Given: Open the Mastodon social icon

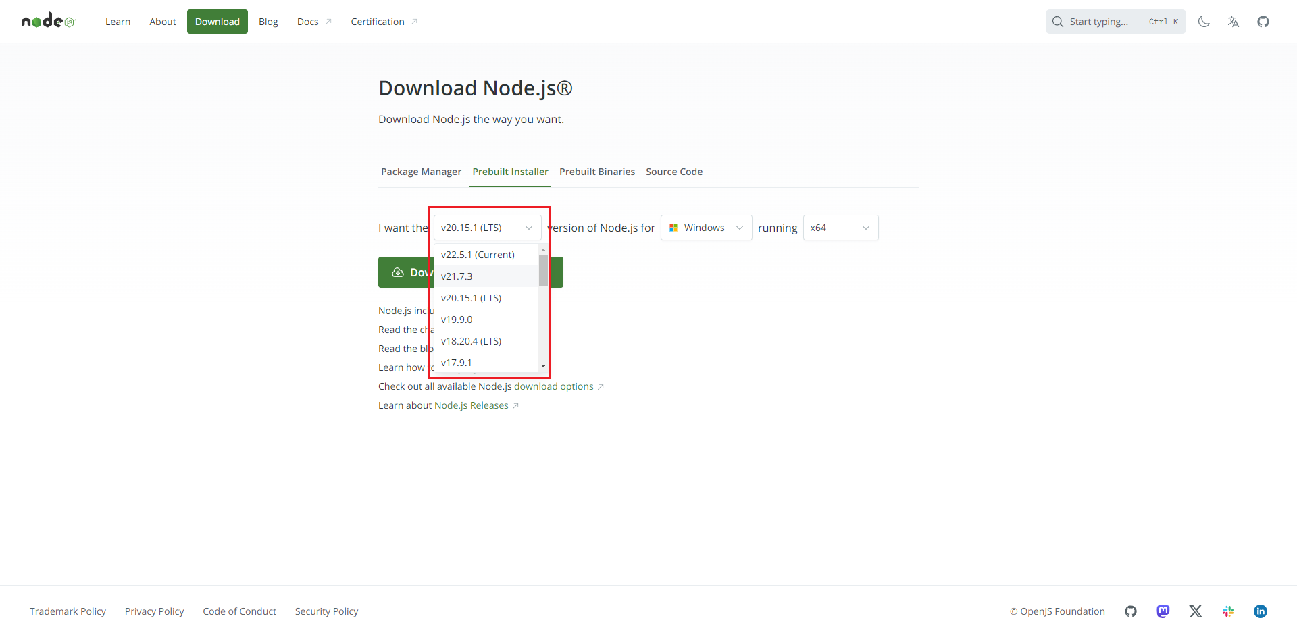Looking at the screenshot, I should click(1163, 611).
